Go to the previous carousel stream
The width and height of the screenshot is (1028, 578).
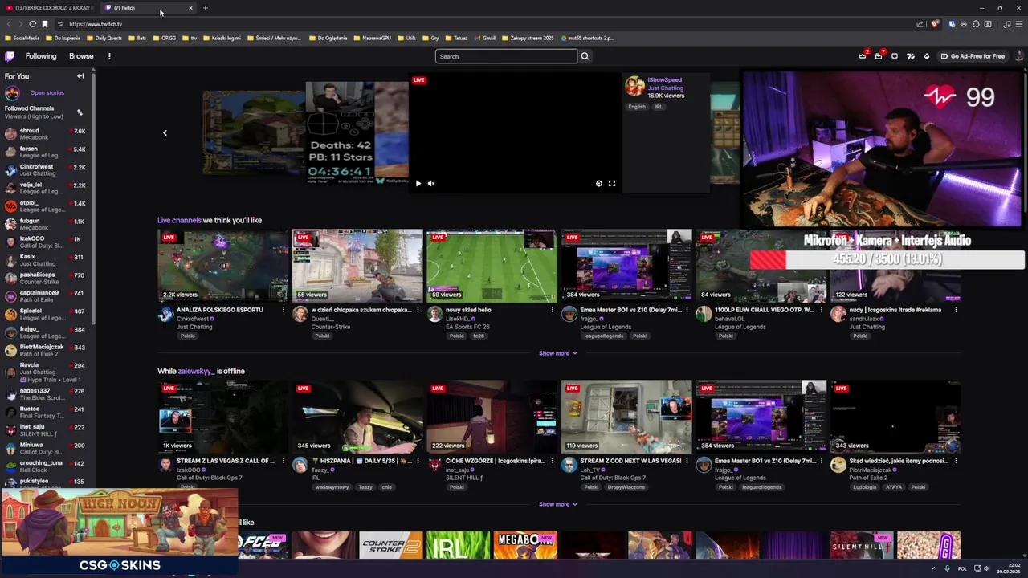pos(165,132)
